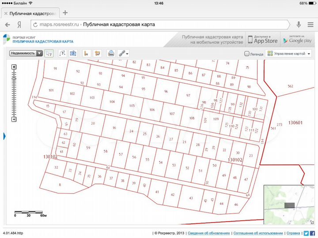Go back with the browser back arrow
The width and height of the screenshot is (318, 238).
pyautogui.click(x=8, y=25)
